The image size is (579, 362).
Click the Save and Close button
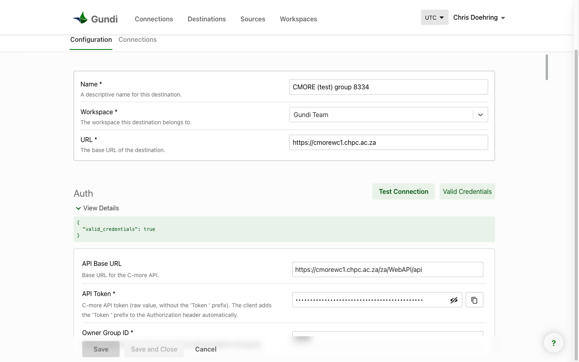point(154,349)
